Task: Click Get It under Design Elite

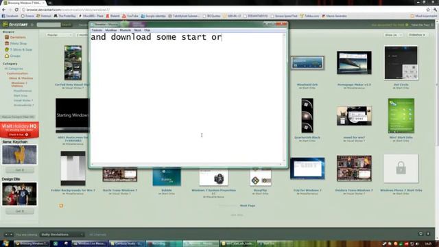Action: (x=20, y=211)
